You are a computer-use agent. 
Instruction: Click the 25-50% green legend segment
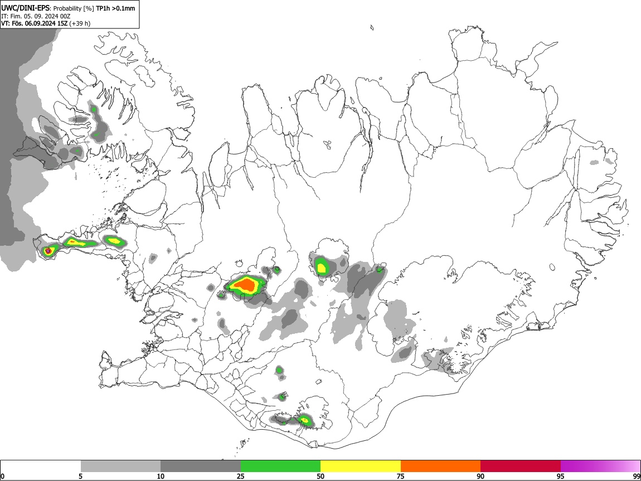coord(280,466)
